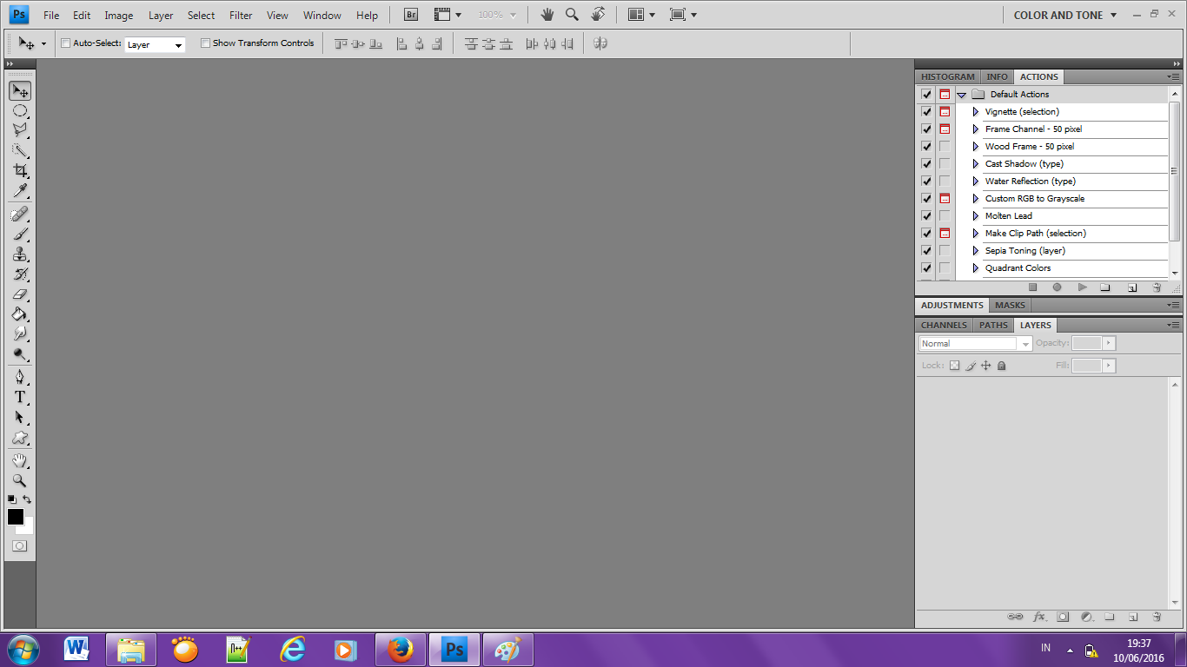Image resolution: width=1187 pixels, height=667 pixels.
Task: Toggle Molten Lead action checkmark
Action: coord(926,215)
